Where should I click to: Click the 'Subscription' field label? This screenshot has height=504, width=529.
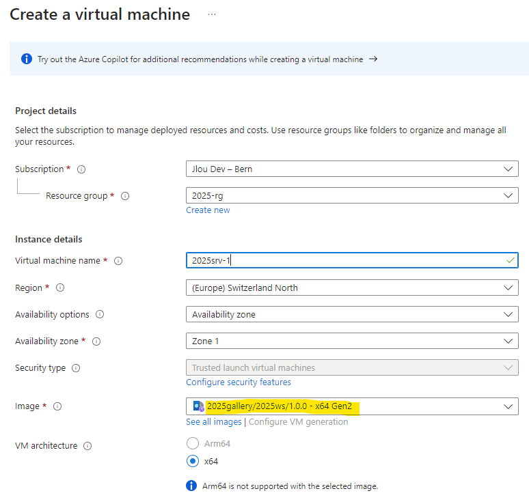click(40, 169)
